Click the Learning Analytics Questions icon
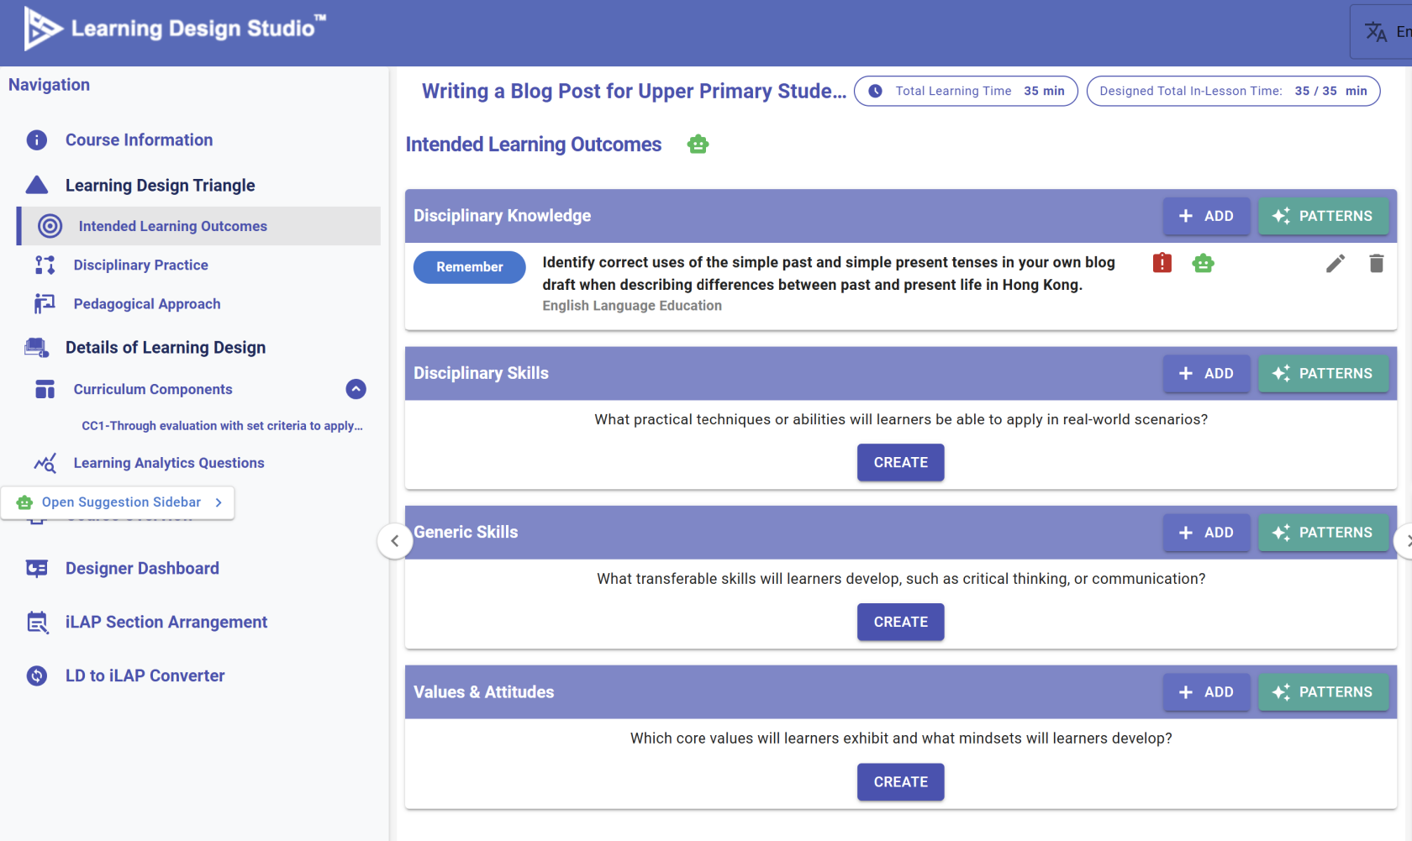The image size is (1412, 841). [x=45, y=463]
